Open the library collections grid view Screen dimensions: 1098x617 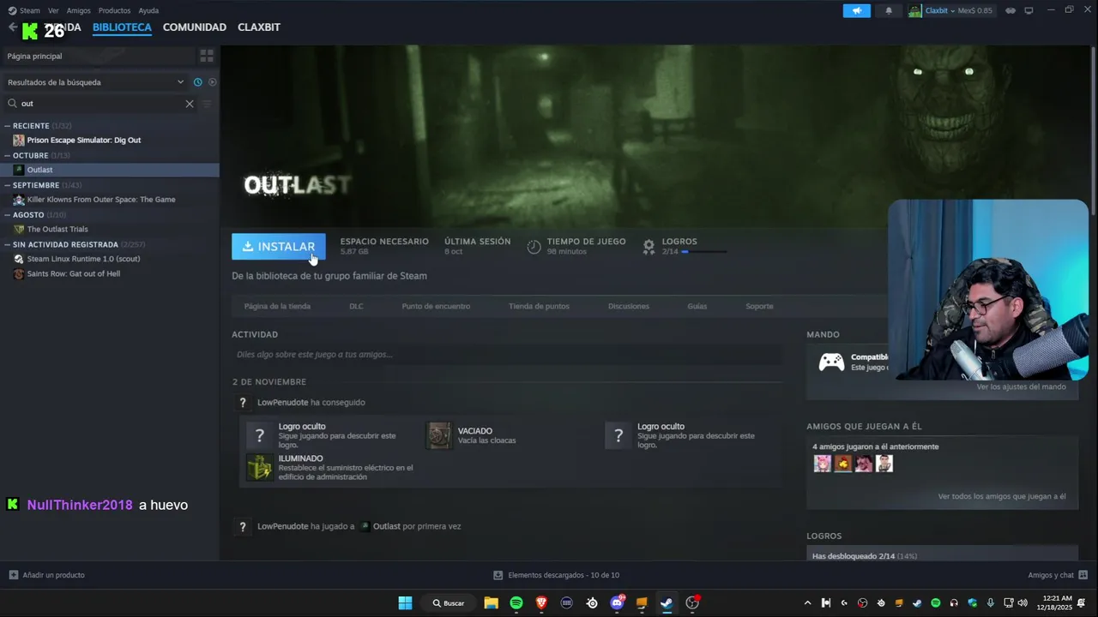click(x=207, y=56)
